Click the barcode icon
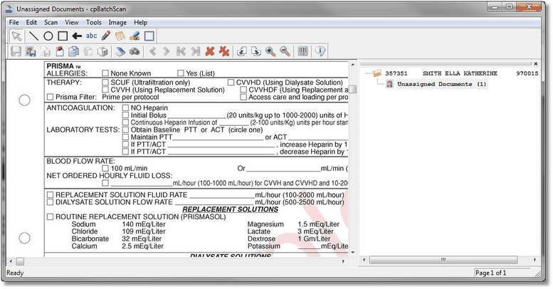This screenshot has width=553, height=289. coord(302,51)
